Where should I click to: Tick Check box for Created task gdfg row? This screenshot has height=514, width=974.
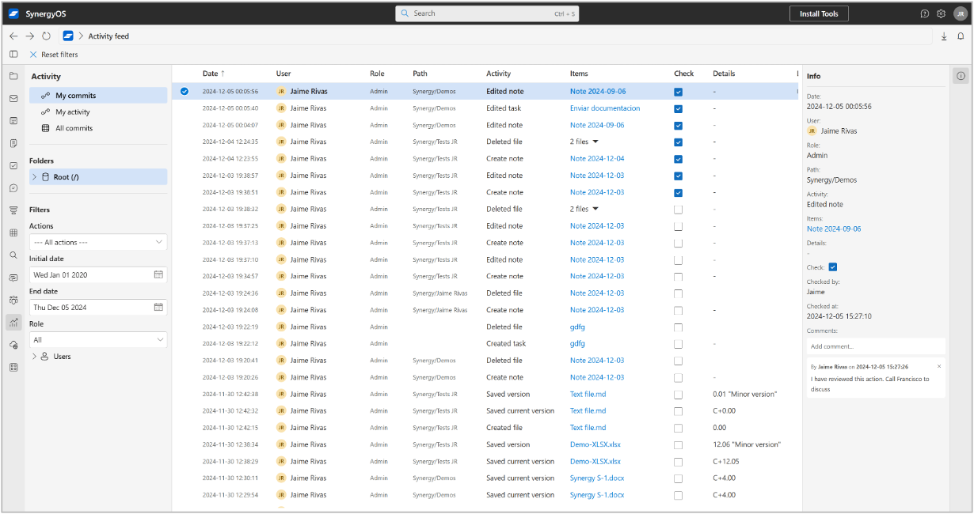click(678, 344)
